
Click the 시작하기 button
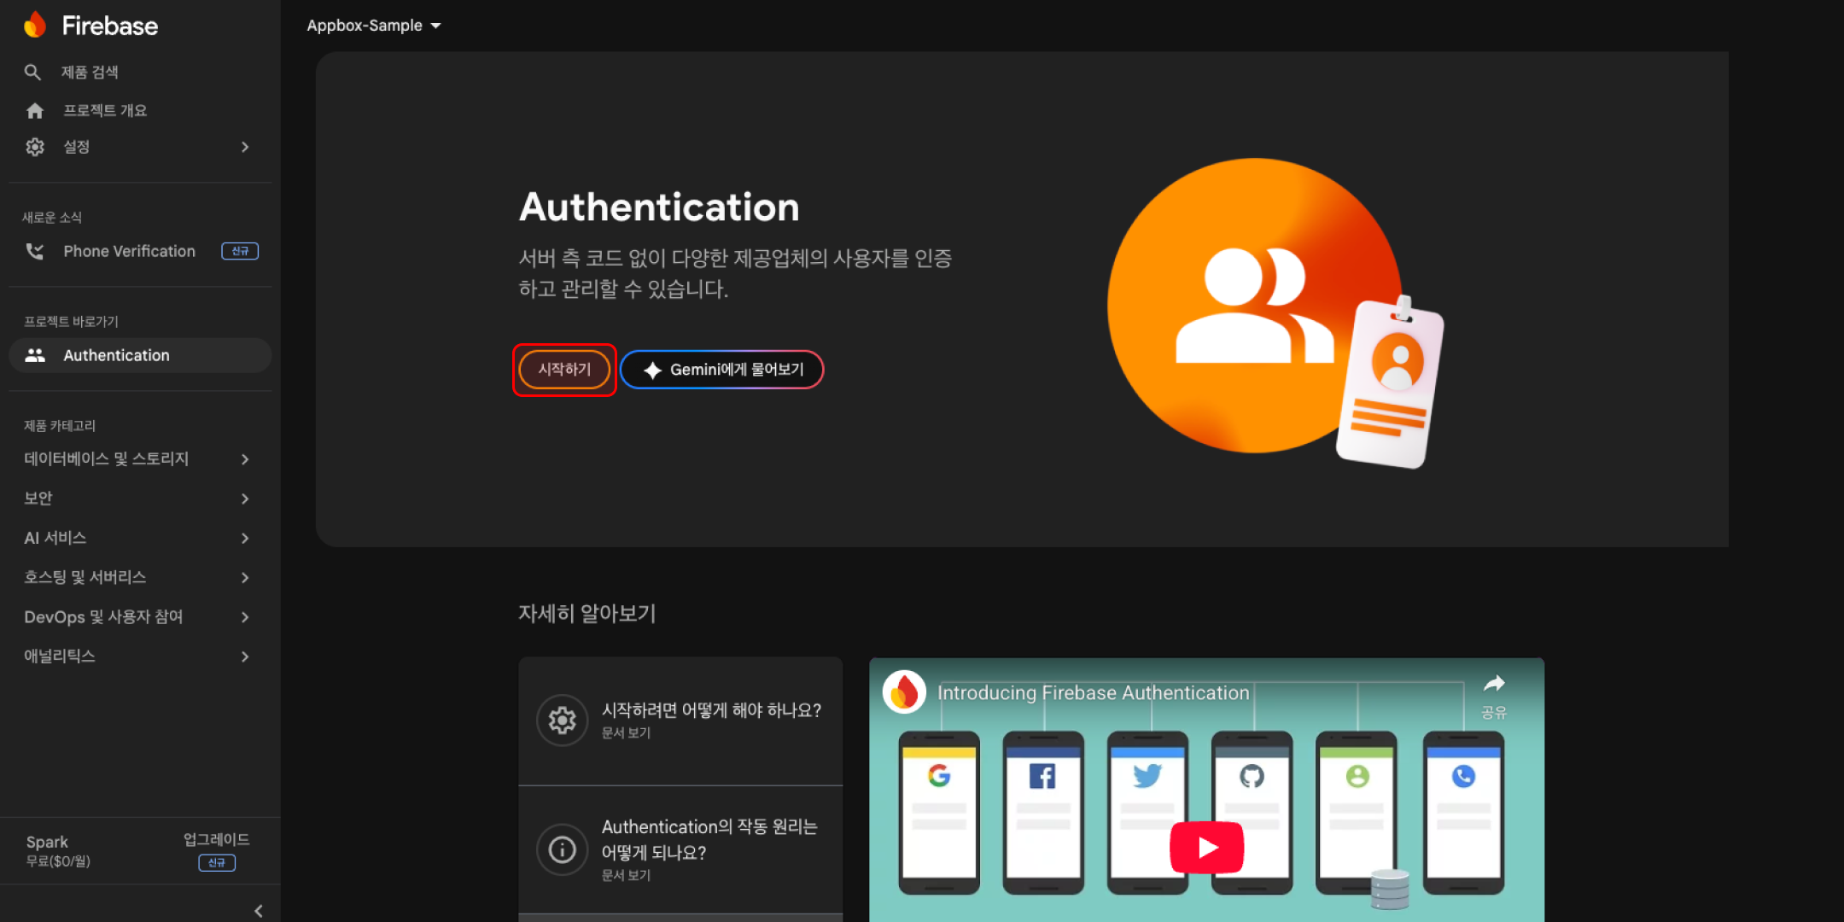[564, 370]
